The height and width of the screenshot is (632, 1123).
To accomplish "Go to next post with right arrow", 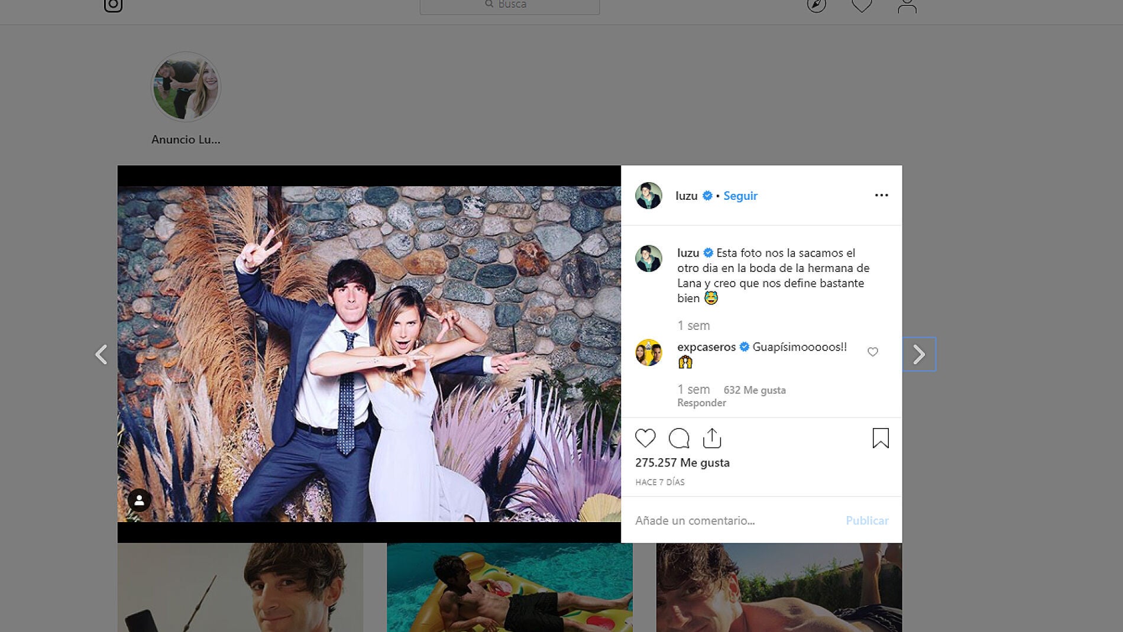I will pyautogui.click(x=918, y=354).
